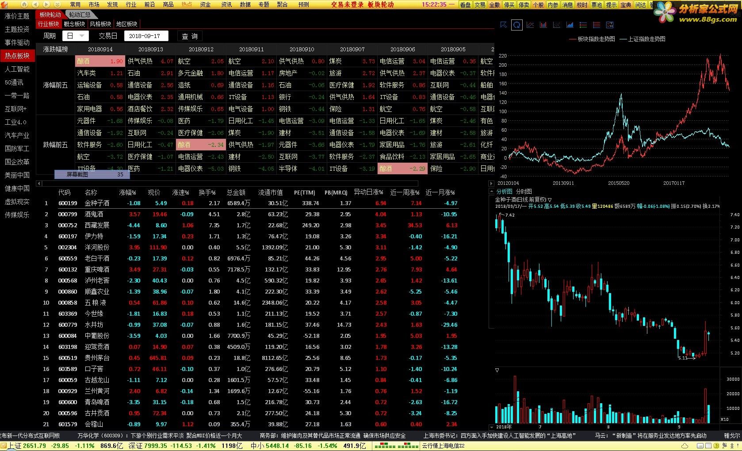Select the second bar chart icon in chart toolbar
The image size is (742, 451).
click(x=556, y=25)
